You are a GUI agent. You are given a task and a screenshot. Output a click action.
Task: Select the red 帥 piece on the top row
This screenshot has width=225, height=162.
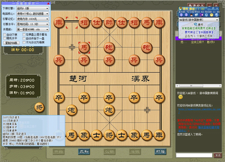click(x=109, y=22)
